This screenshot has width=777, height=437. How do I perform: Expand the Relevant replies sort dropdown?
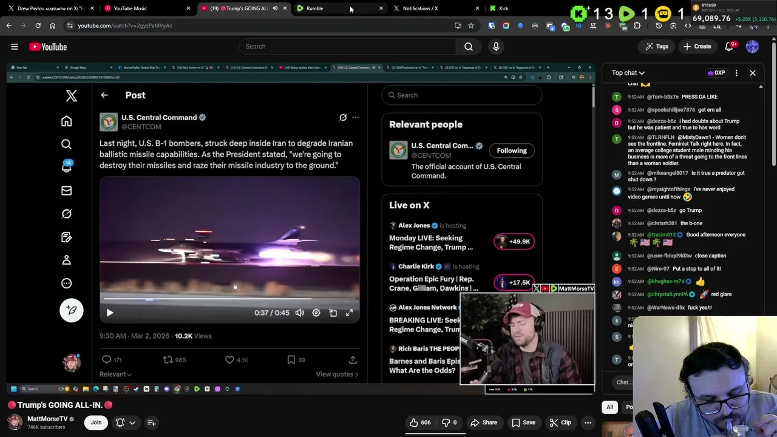click(115, 374)
